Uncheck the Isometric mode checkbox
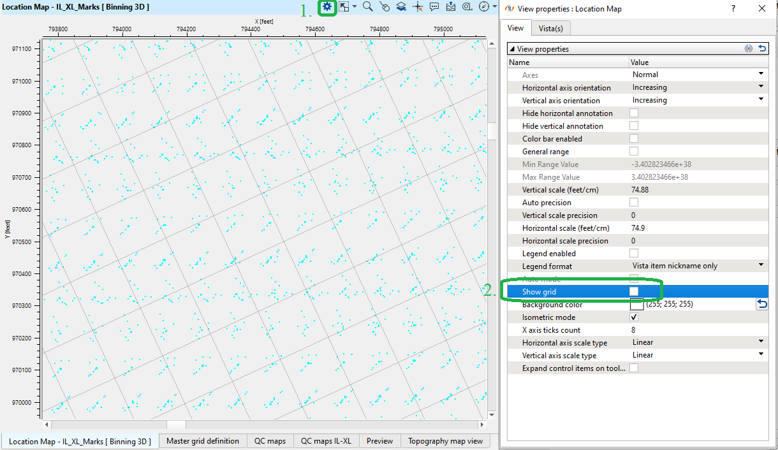 point(634,317)
